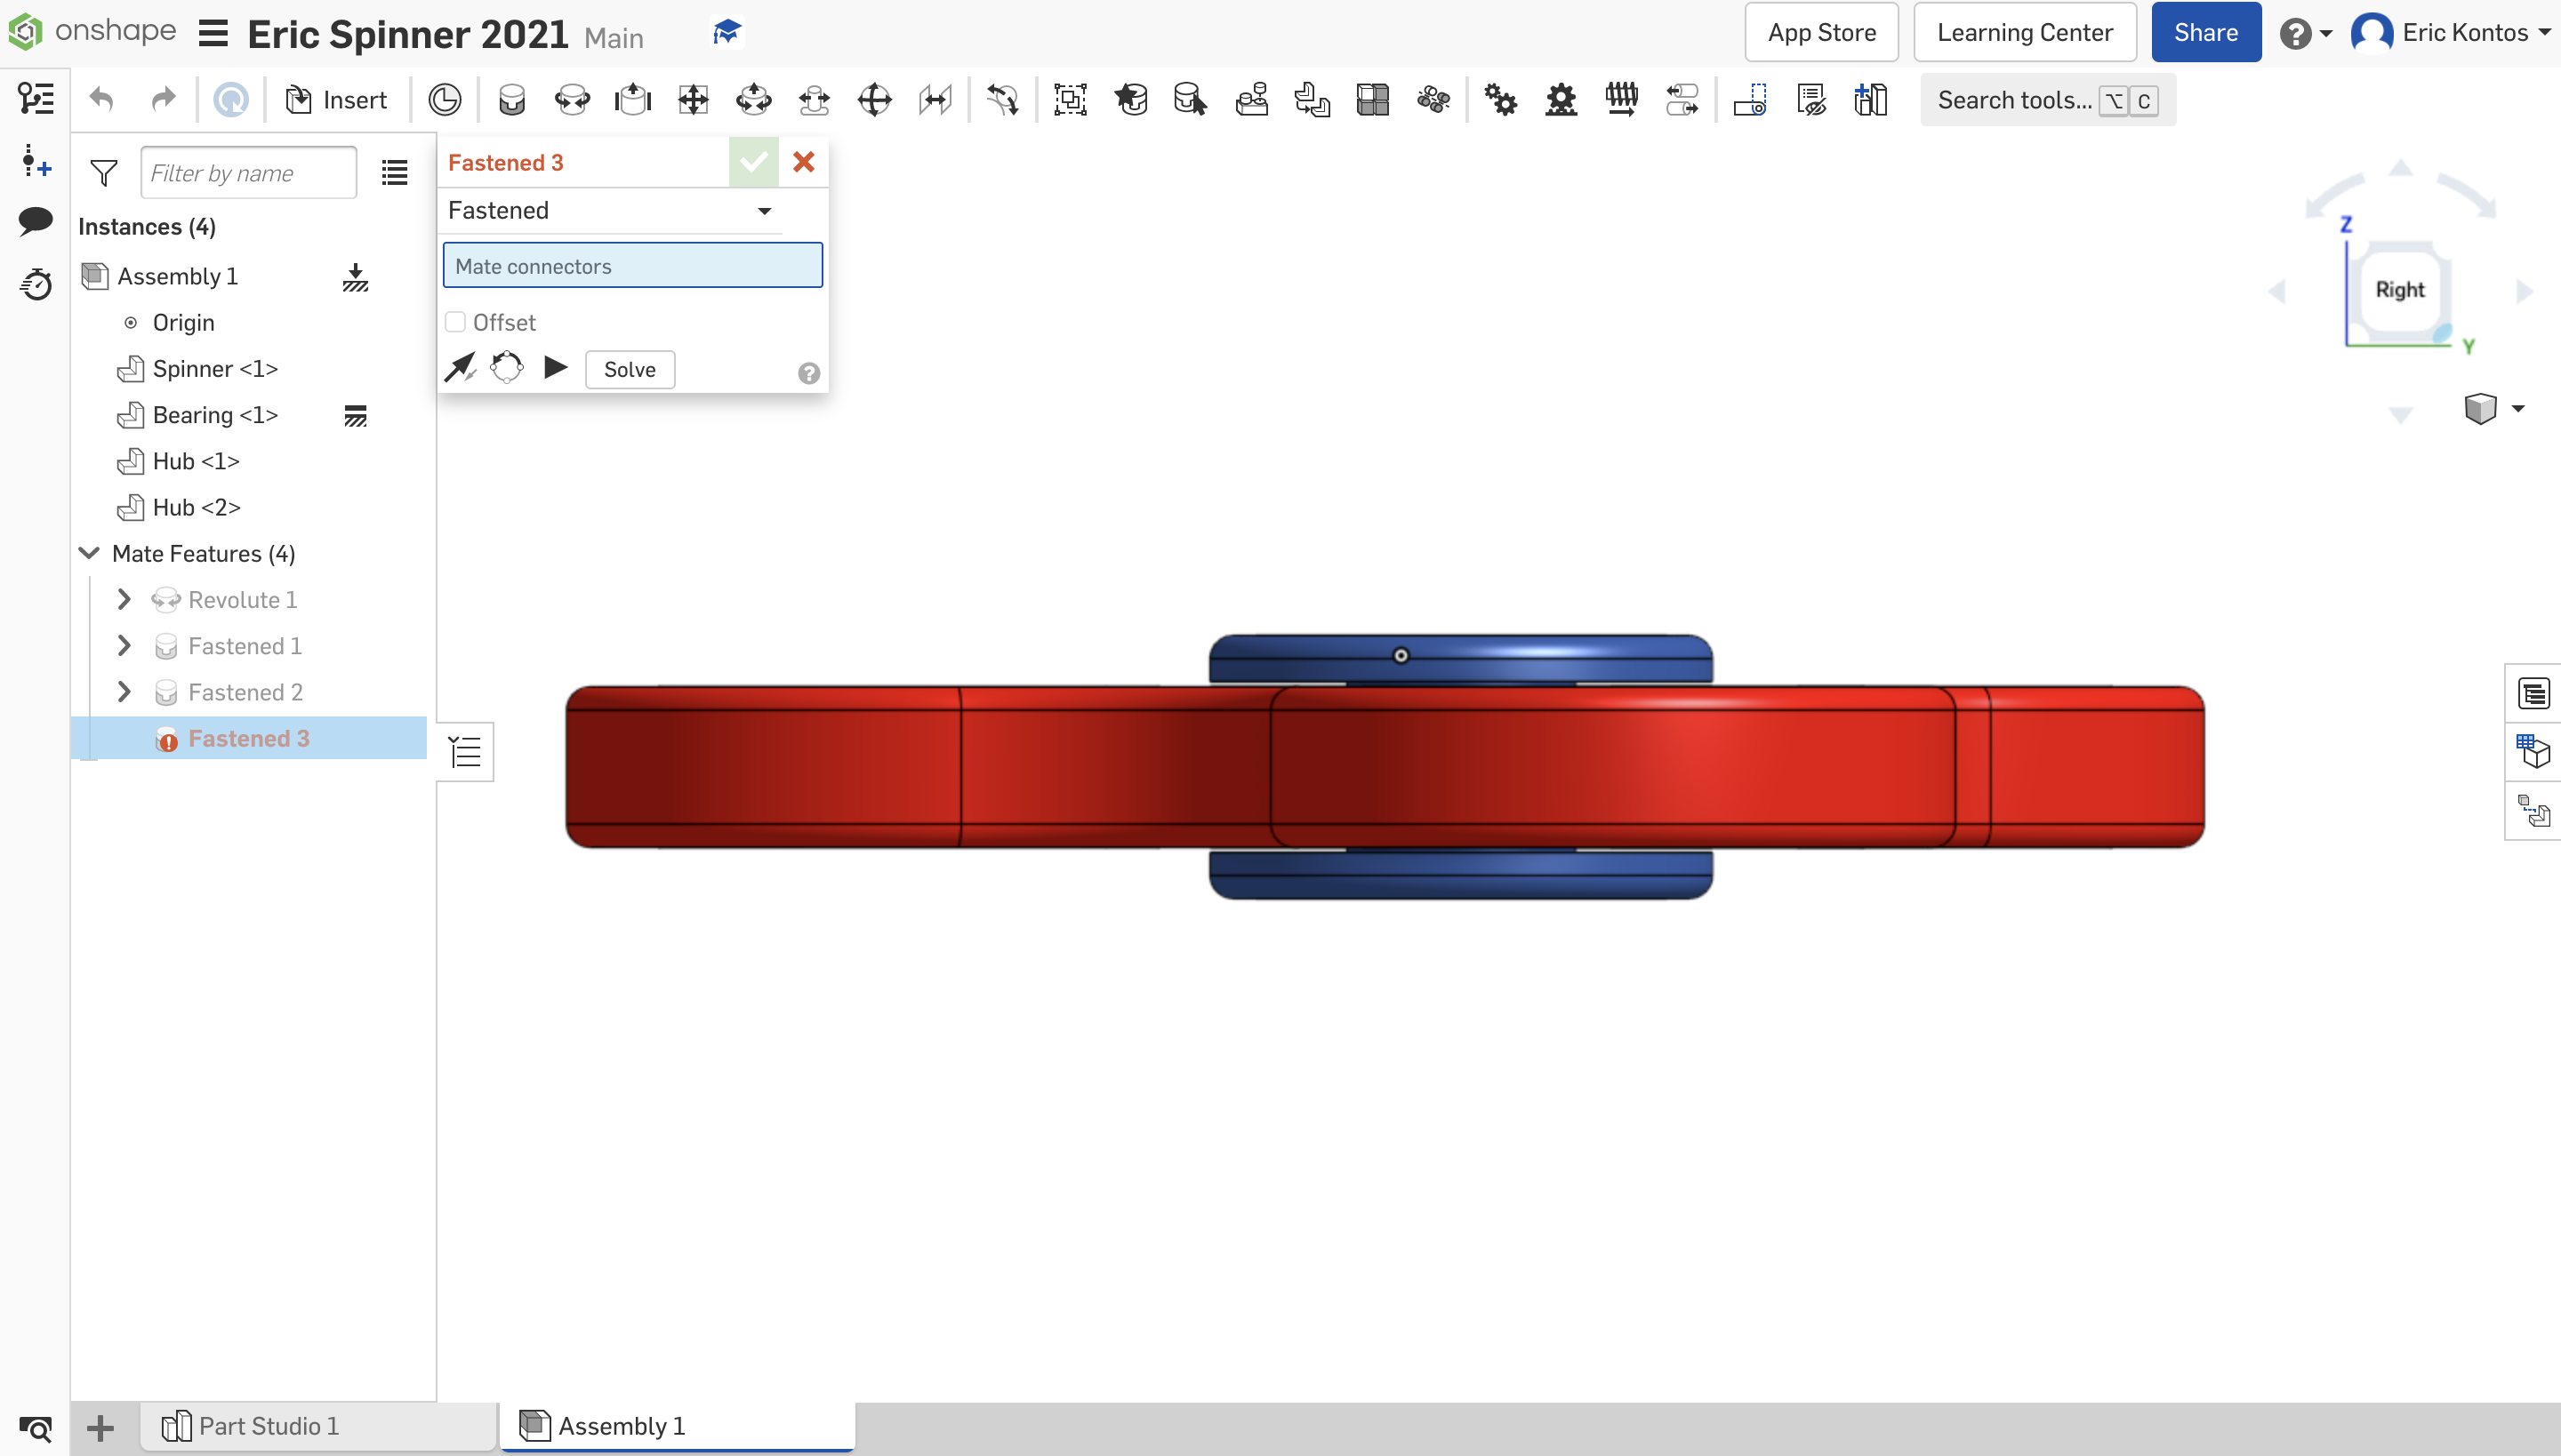Viewport: 2561px width, 1456px height.
Task: Open the Gear relation tool
Action: pos(1501,99)
